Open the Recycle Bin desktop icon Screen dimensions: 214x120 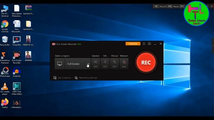[x=5, y=41]
